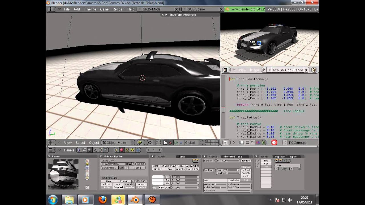Click the Python snake icon in text editor
Screen dimensions: 365x205
(263, 143)
